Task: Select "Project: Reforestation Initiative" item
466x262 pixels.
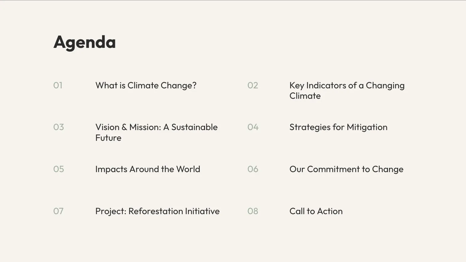Action: 157,211
